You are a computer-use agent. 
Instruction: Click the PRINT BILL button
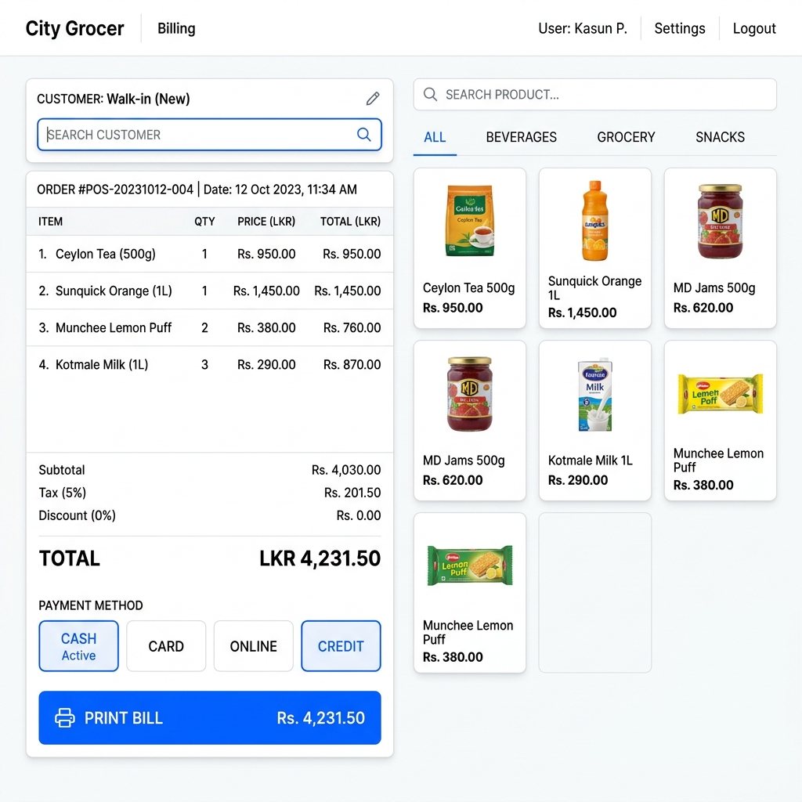click(x=210, y=717)
